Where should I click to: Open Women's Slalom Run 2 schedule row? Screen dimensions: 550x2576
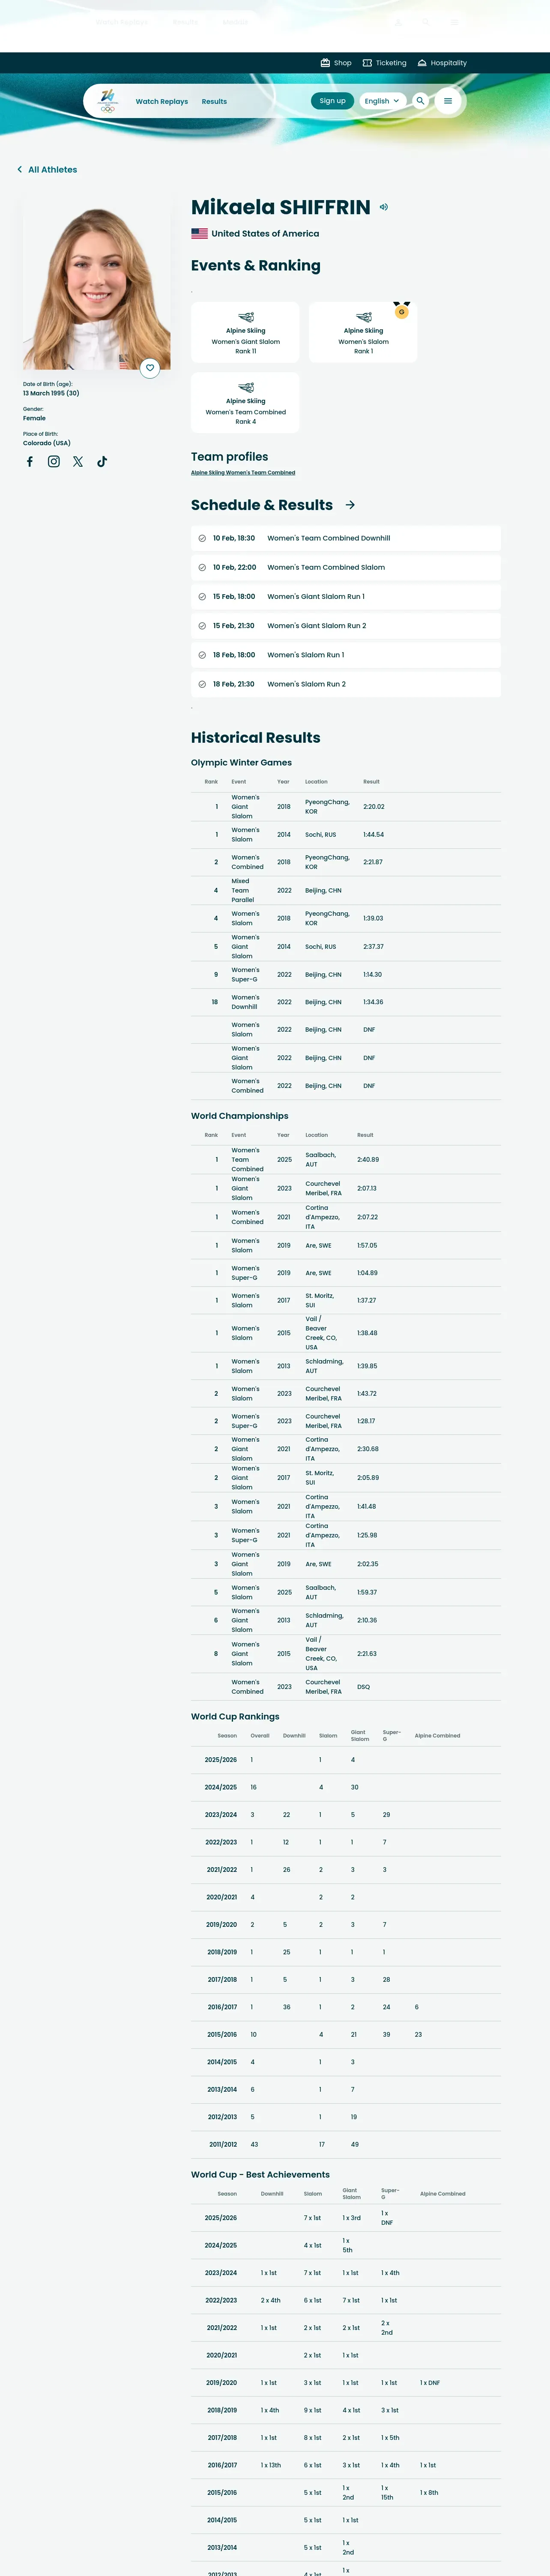(x=345, y=684)
